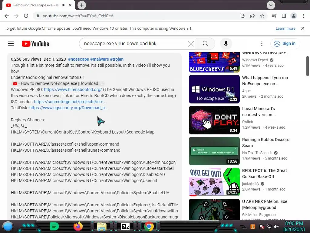Open U ARE NEXT-Melon. Exe video title
This screenshot has height=233, width=310.
[265, 204]
